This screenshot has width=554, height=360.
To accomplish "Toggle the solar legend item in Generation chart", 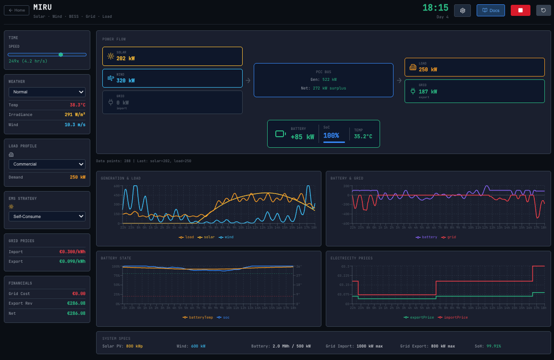I will [206, 237].
